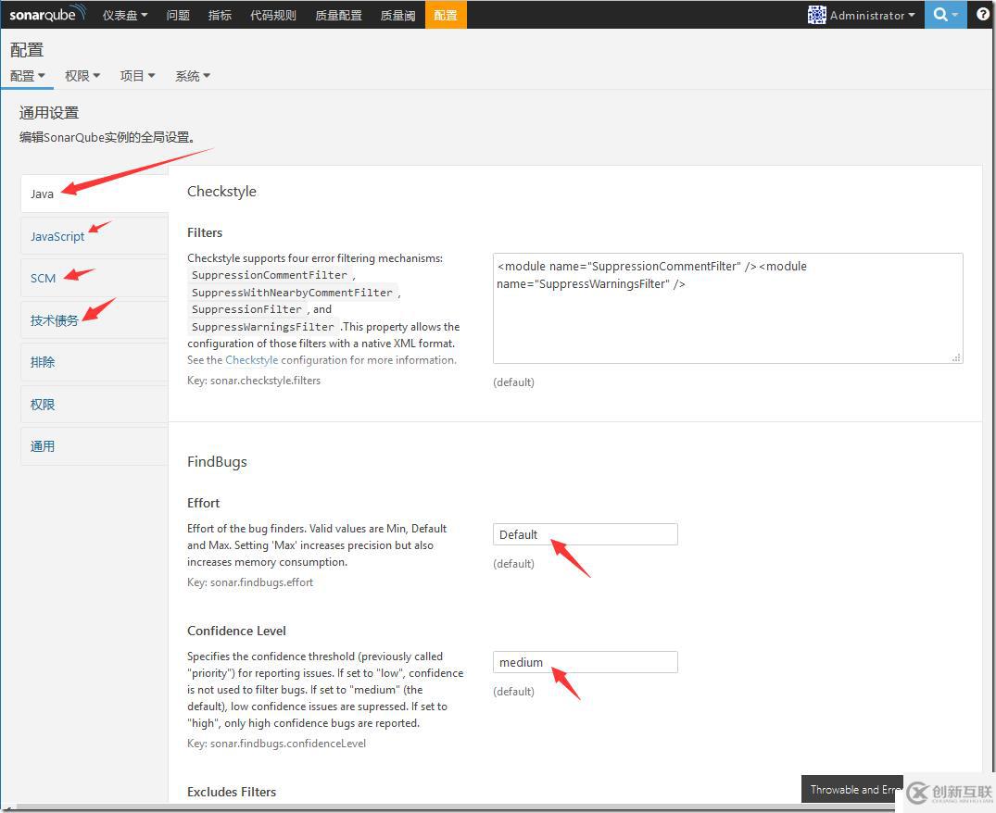Click the Checkstyle section heading
This screenshot has width=996, height=813.
tap(221, 192)
